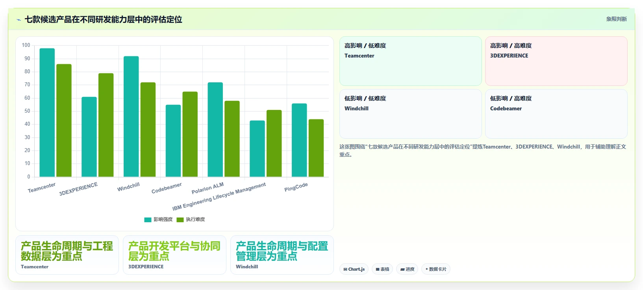
Task: Open the 低影响 / 高难度 Codebeamer quadrant card
Action: (556, 114)
